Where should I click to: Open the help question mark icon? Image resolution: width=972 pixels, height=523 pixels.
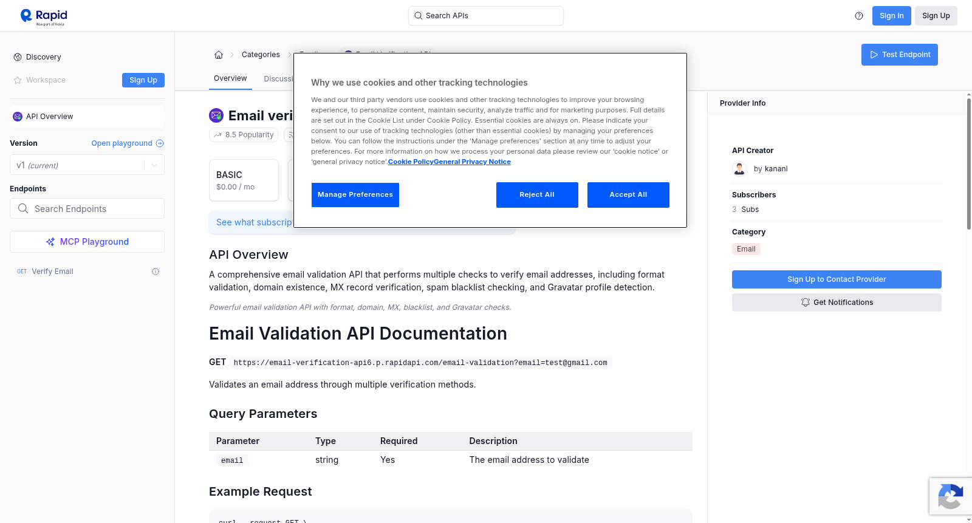coord(859,16)
